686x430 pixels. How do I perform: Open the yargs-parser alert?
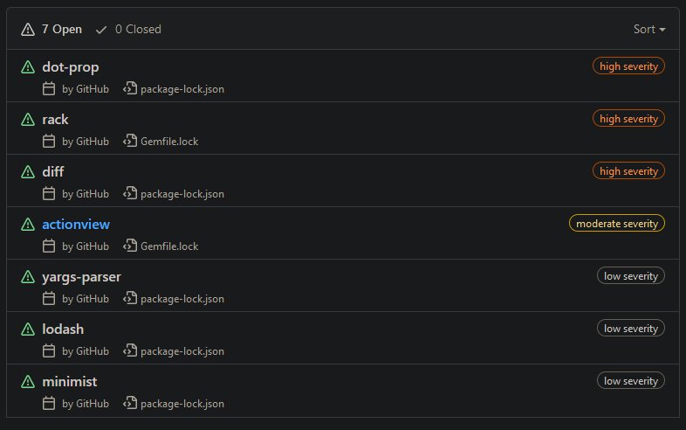(x=81, y=277)
